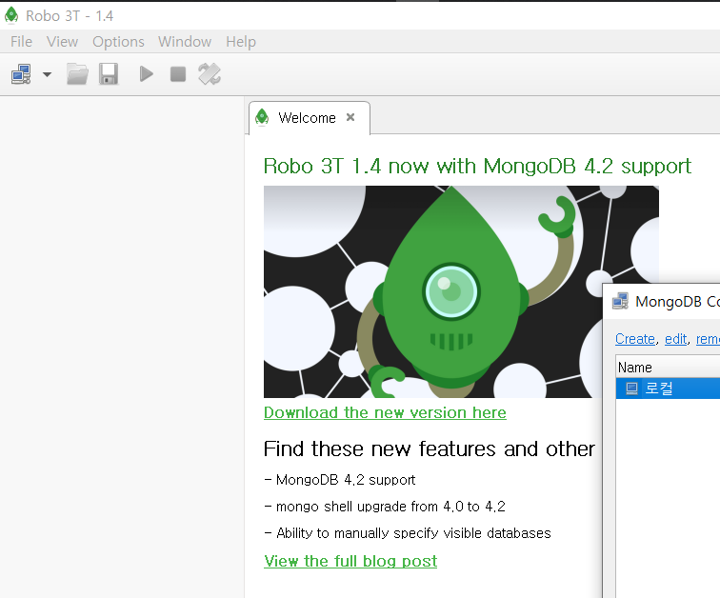This screenshot has width=720, height=598.
Task: Click the Stop square button
Action: (x=178, y=74)
